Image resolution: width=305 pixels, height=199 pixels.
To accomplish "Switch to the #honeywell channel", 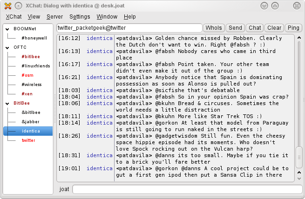I will coord(34,38).
